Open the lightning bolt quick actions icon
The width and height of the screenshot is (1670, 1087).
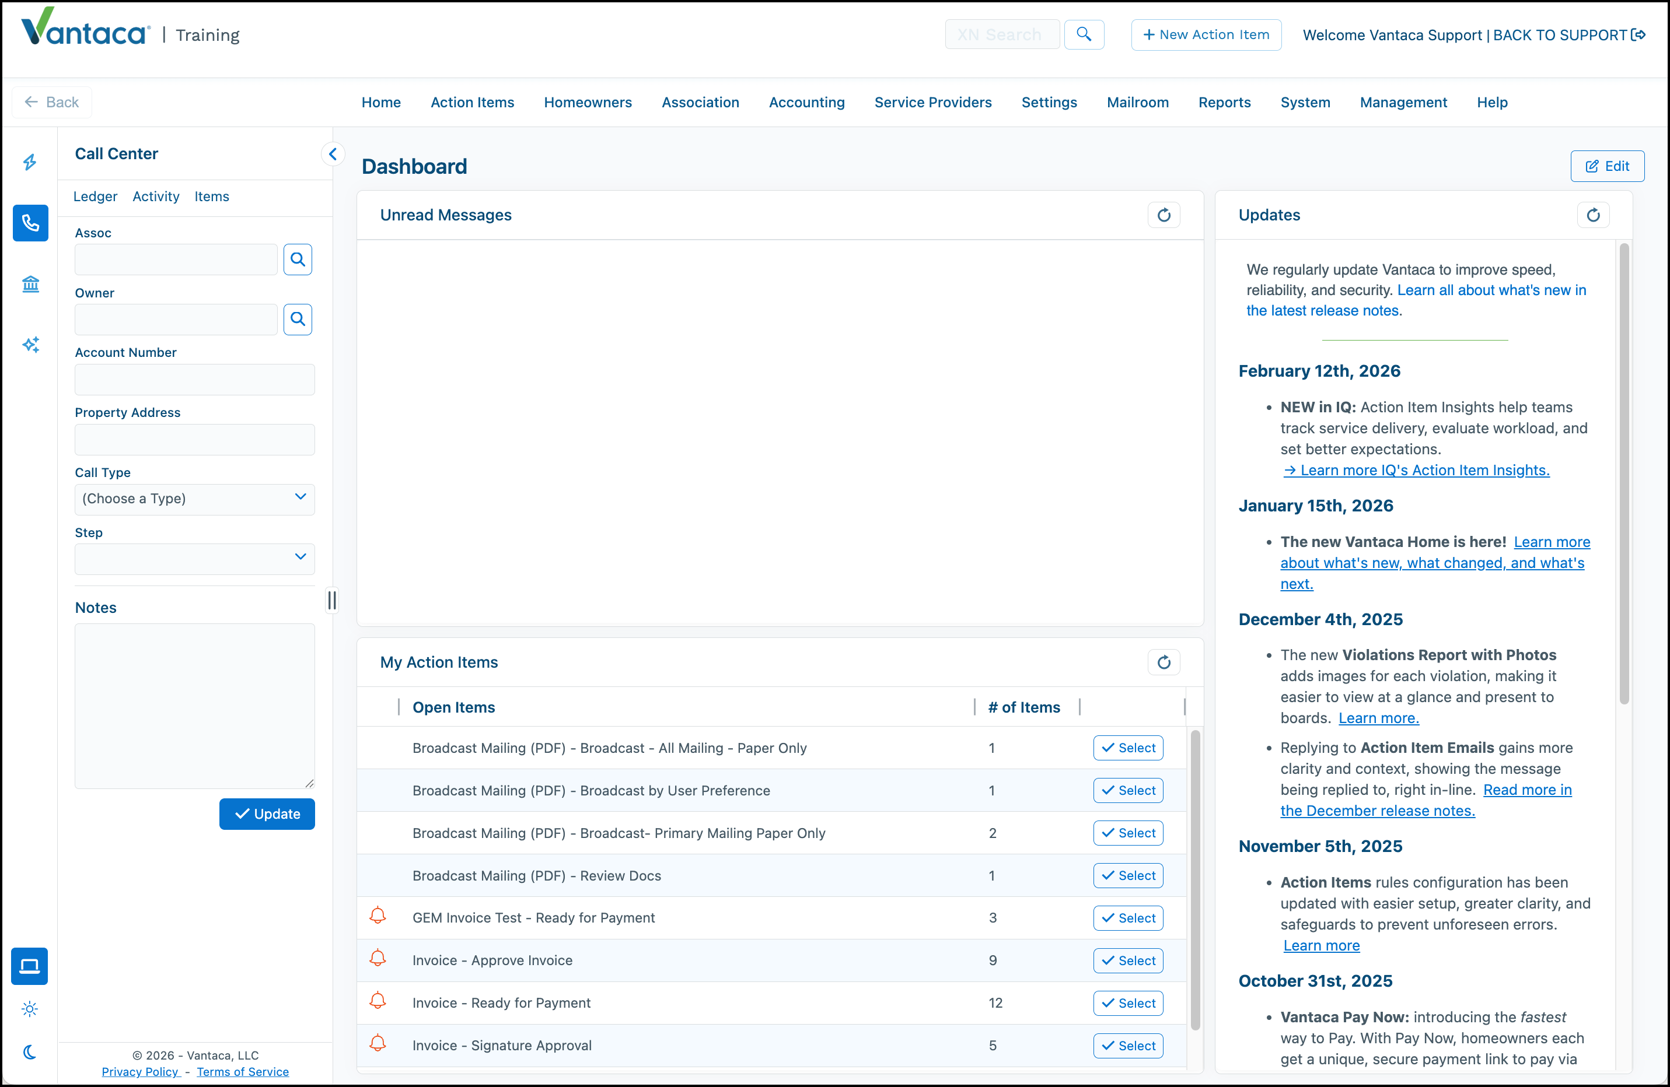tap(30, 162)
